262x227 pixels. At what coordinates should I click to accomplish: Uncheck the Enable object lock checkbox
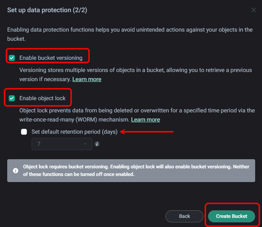coord(12,98)
